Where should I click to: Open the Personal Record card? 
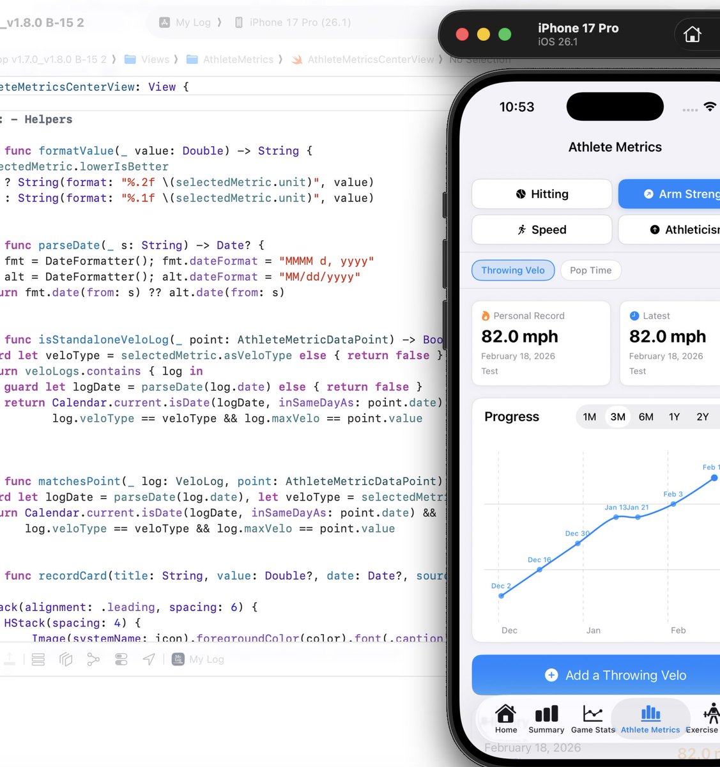point(541,343)
